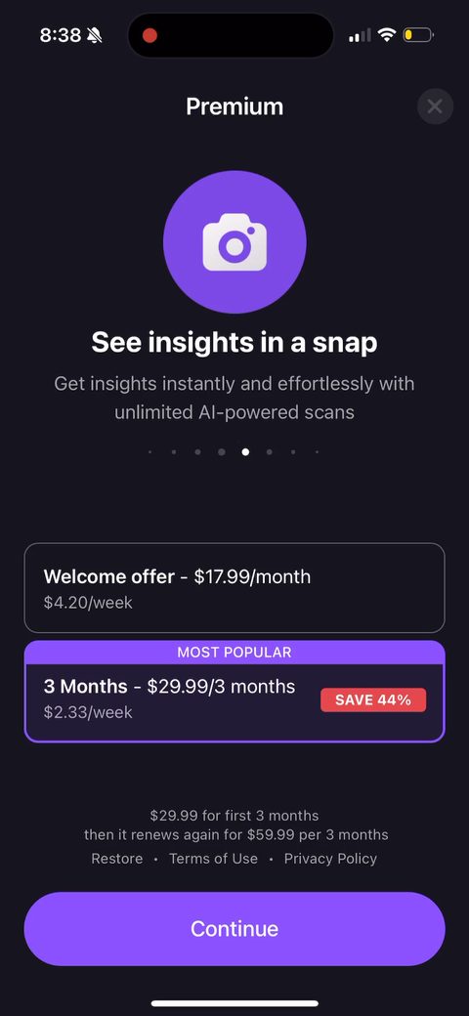Viewport: 469px width, 1016px height.
Task: Tap the SAVE 44% red badge
Action: click(x=373, y=699)
